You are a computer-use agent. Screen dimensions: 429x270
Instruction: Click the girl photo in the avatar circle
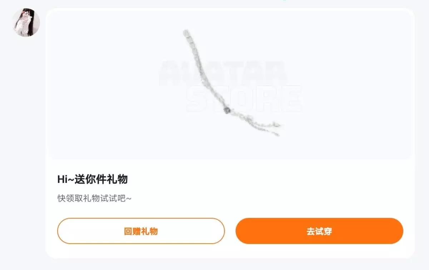(x=26, y=22)
